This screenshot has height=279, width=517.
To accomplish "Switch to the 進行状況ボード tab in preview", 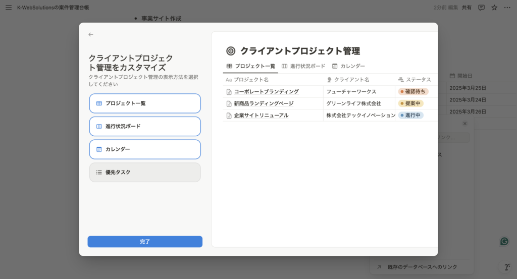I will click(303, 66).
